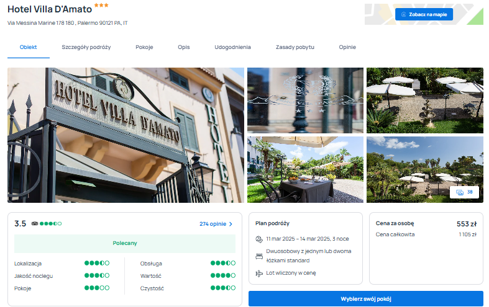Viewport: 489px width, 307px height.
Task: Click the 3.5 rating score
Action: 21,223
